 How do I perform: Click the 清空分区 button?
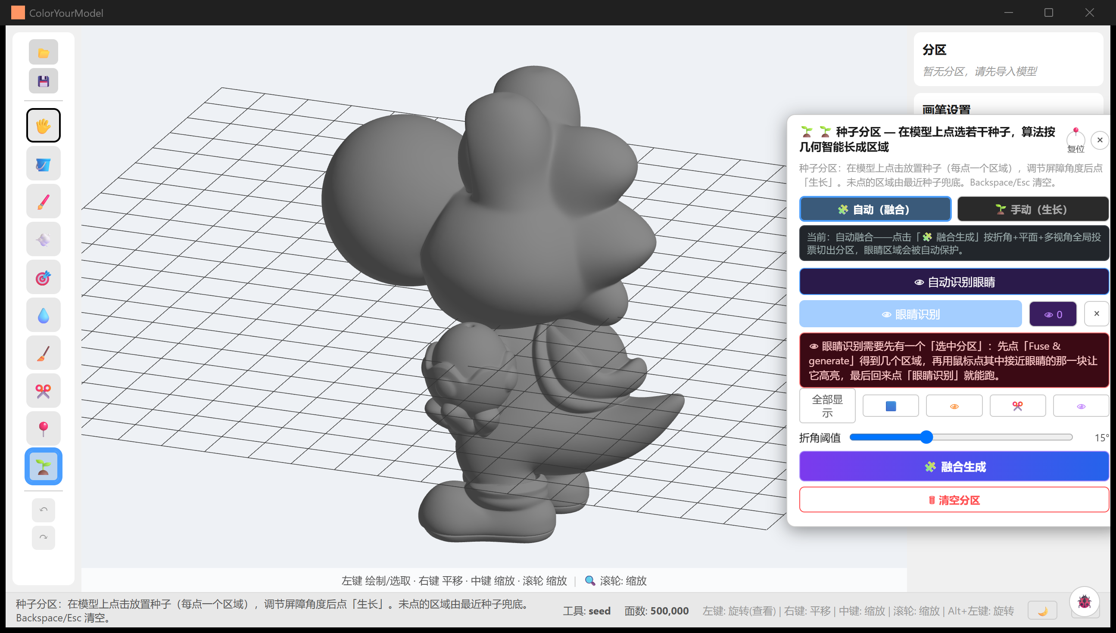(x=954, y=500)
